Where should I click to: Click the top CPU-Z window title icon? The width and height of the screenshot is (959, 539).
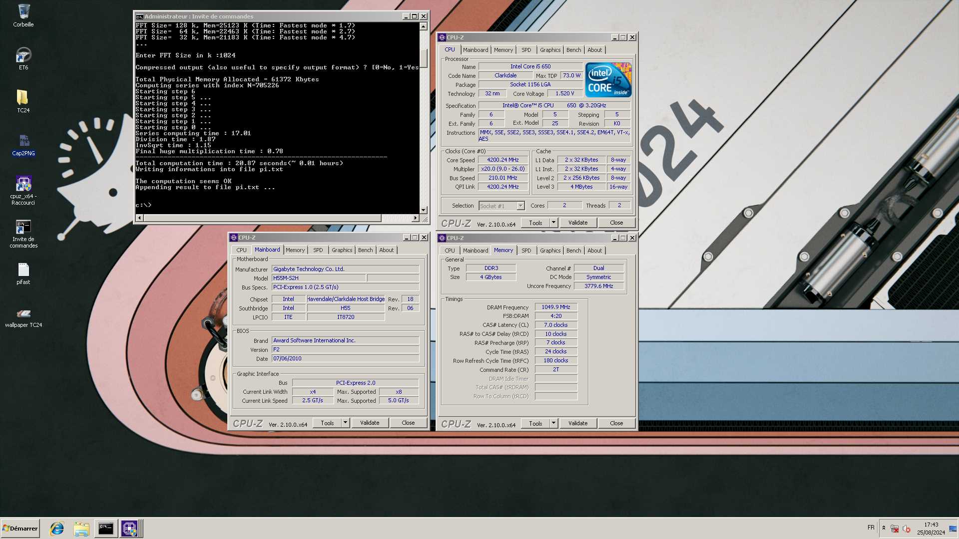pos(442,37)
